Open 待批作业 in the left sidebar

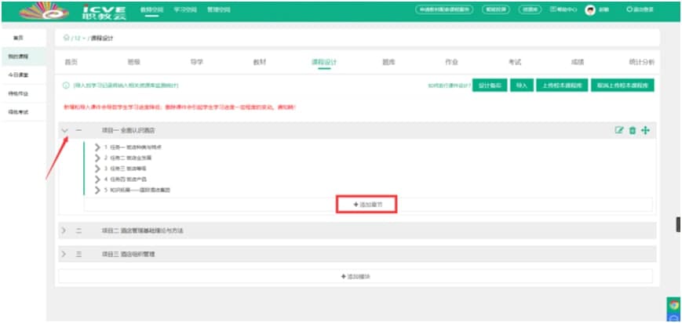18,93
